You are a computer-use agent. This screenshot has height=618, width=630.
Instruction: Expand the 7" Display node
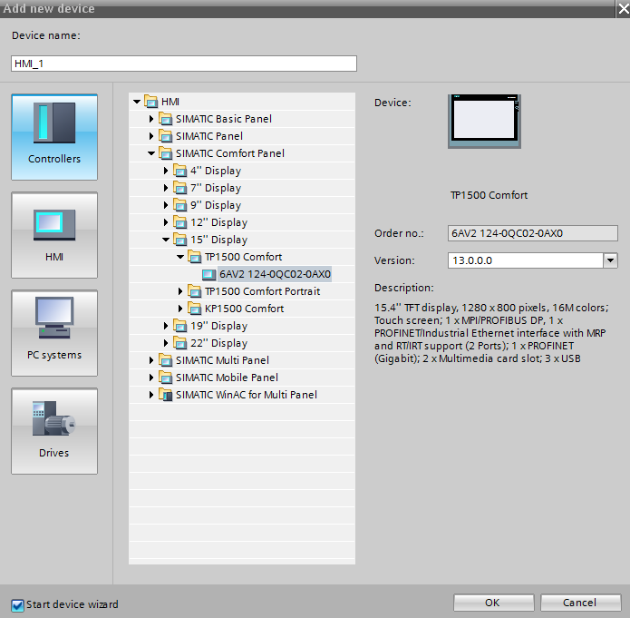pos(166,188)
